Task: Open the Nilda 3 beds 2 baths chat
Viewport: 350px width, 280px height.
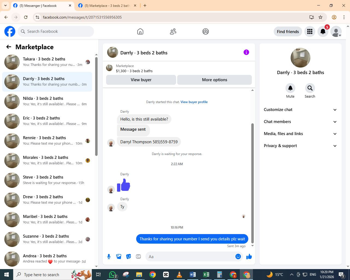Action: pyautogui.click(x=47, y=101)
